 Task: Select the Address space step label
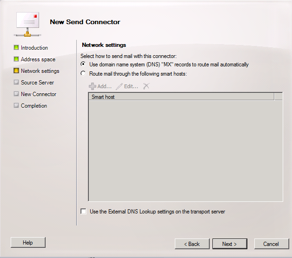(38, 59)
